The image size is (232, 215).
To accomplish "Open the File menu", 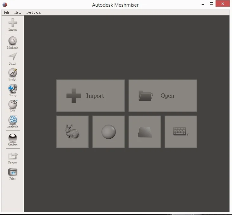I will pos(7,12).
